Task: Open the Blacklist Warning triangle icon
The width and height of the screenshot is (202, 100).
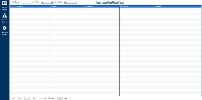Action: pyautogui.click(x=5, y=16)
